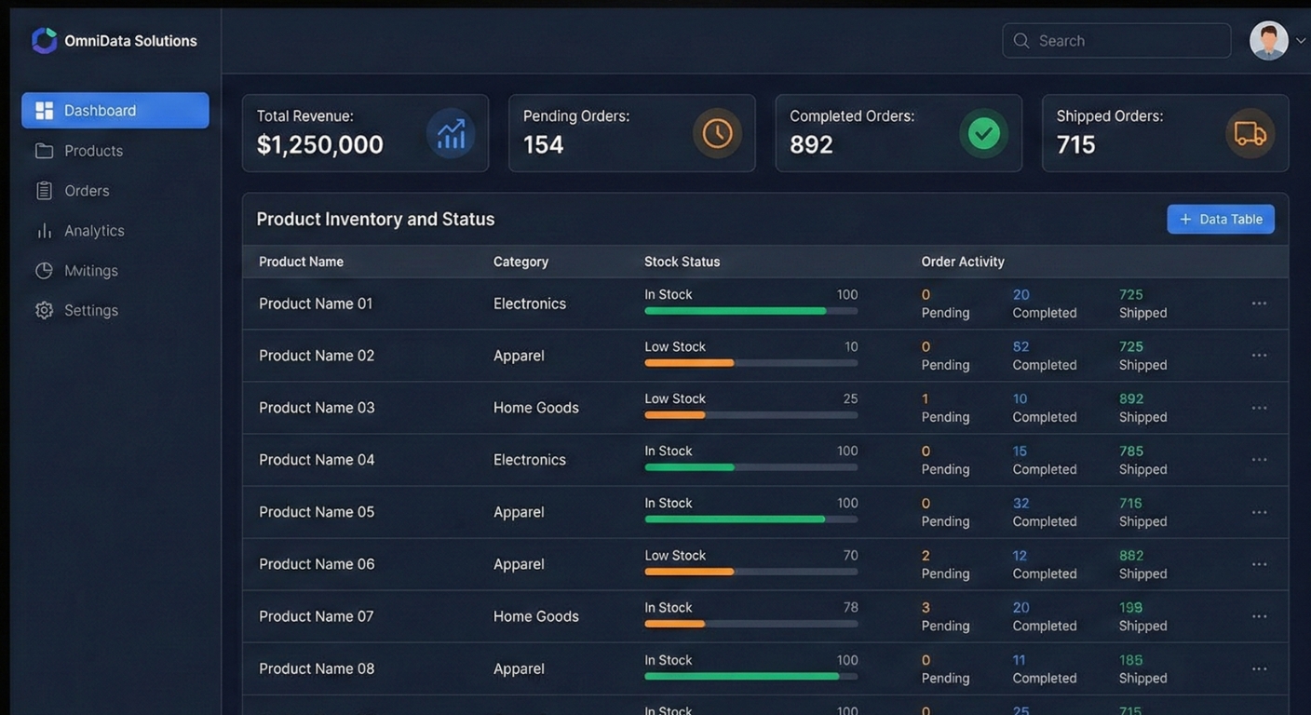Image resolution: width=1311 pixels, height=715 pixels.
Task: Open the more options menu for Product Name 01
Action: [1259, 304]
